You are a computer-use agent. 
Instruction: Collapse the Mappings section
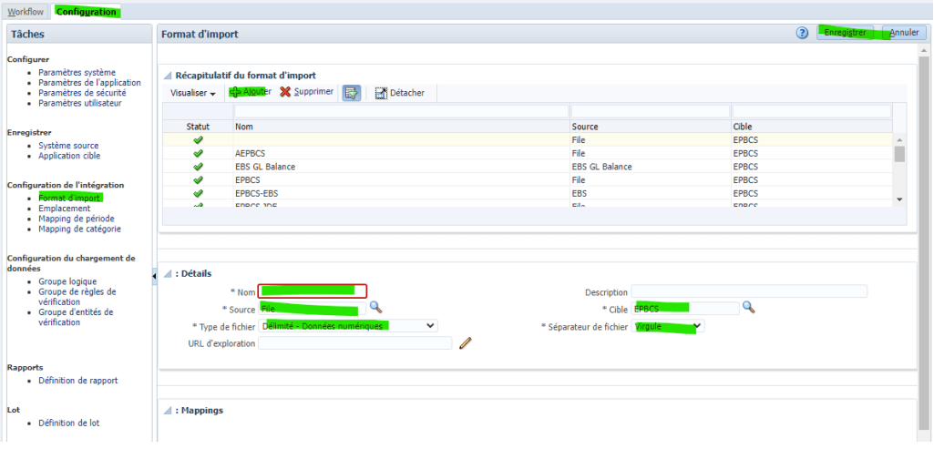pos(168,410)
